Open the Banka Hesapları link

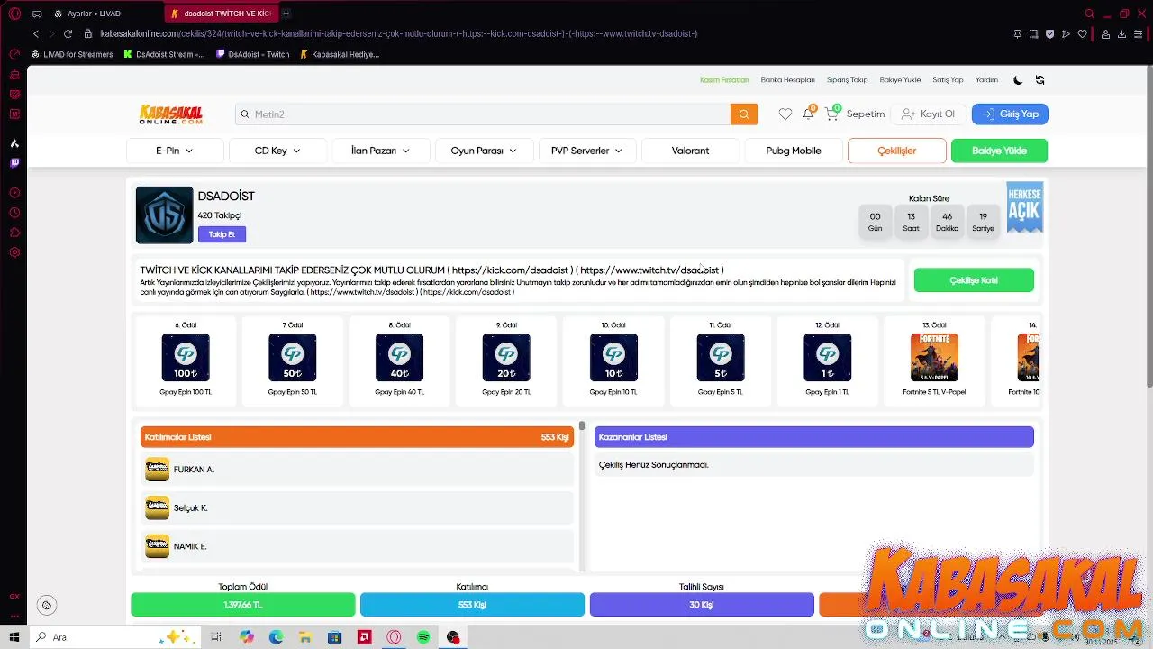787,80
